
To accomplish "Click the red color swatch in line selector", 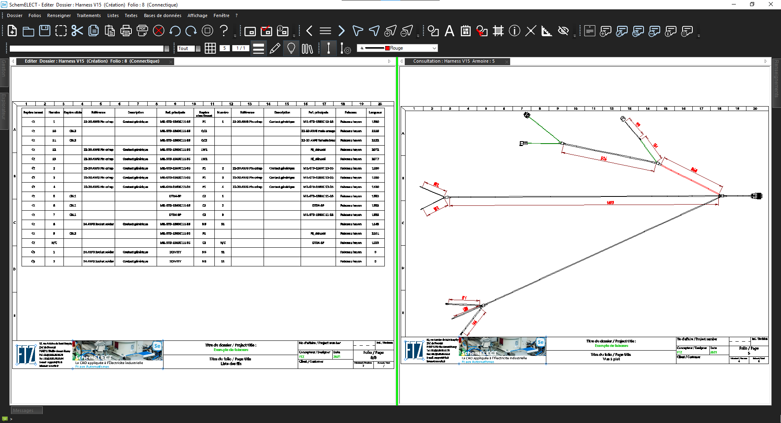I will tap(388, 48).
